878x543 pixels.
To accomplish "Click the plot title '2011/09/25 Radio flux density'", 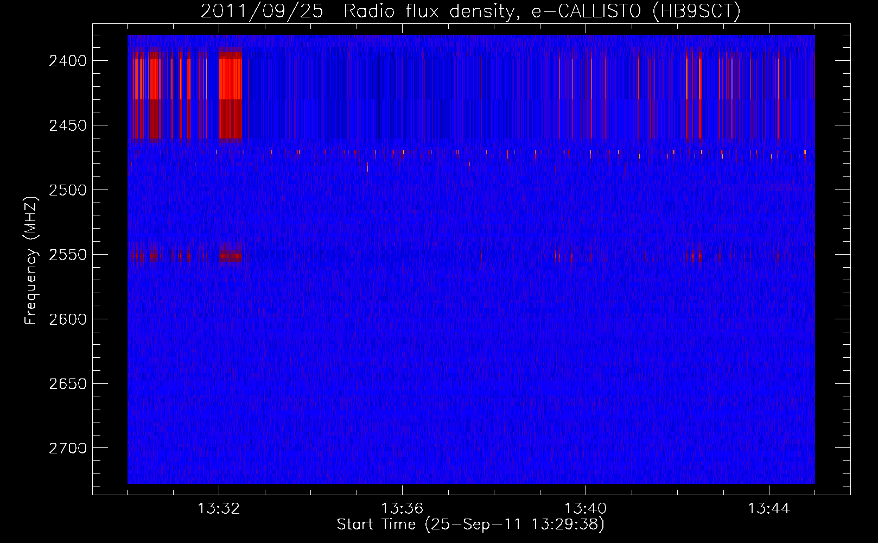I will pyautogui.click(x=358, y=11).
